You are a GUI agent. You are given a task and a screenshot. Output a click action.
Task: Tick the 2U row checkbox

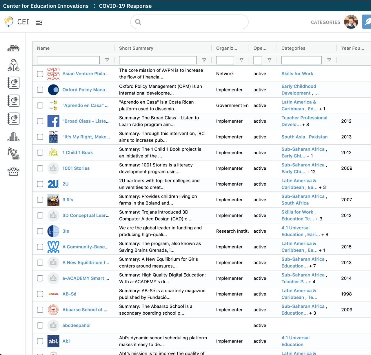[x=40, y=184]
